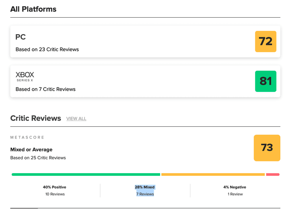Select the 40% Positive label
291x212 pixels.
point(55,187)
